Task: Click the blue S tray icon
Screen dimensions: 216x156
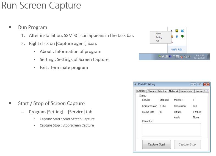Action: [x=177, y=36]
